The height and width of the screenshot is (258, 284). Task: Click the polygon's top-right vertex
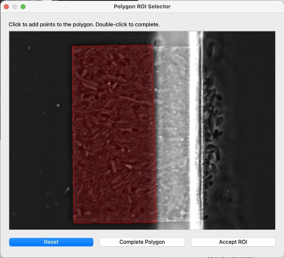click(152, 45)
